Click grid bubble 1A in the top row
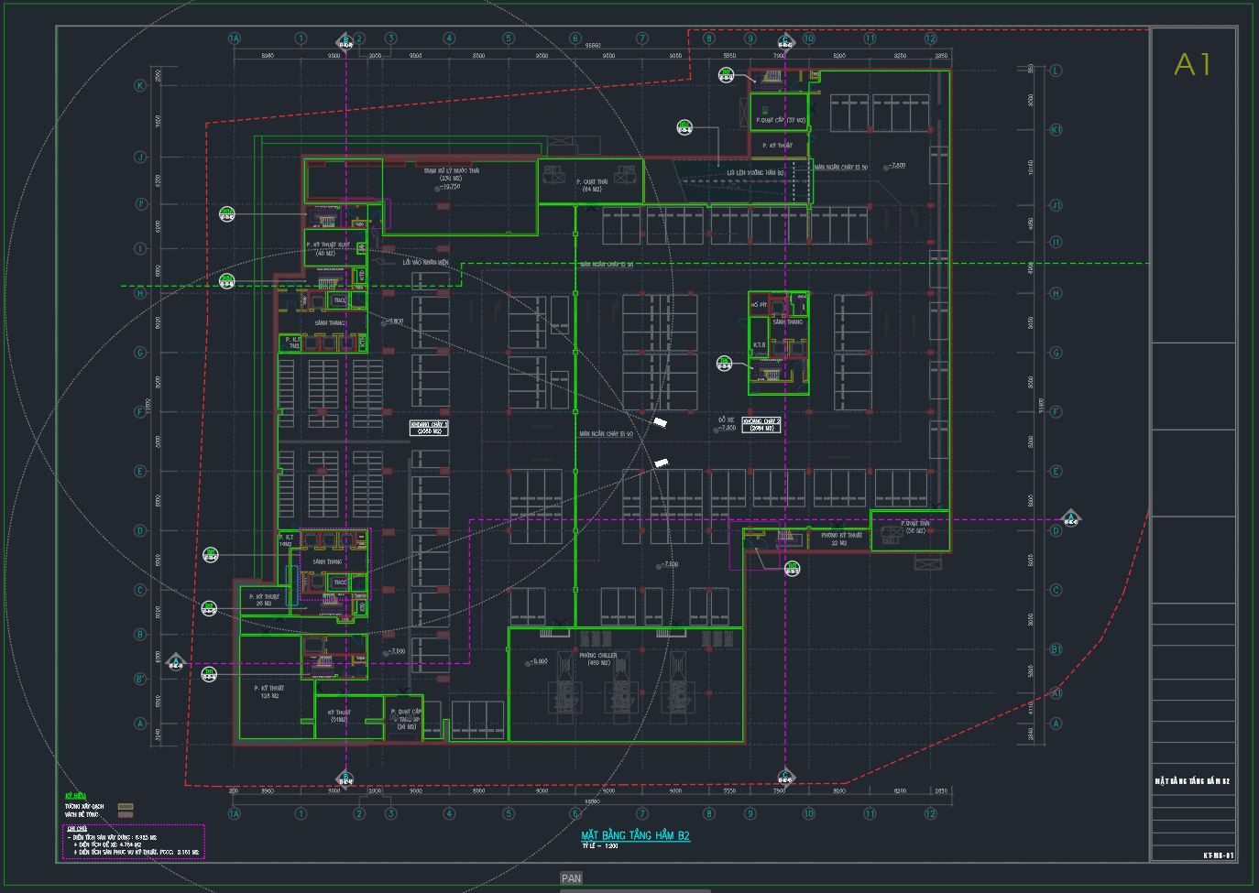Image resolution: width=1259 pixels, height=893 pixels. 235,38
